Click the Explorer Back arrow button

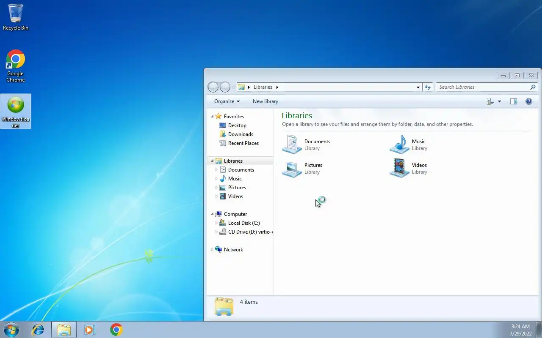[213, 87]
